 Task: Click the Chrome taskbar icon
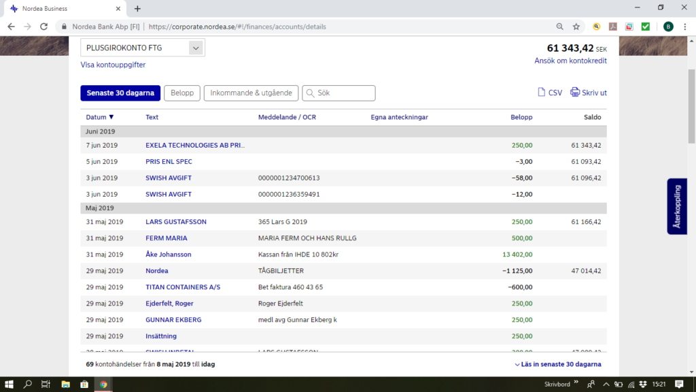click(x=103, y=385)
